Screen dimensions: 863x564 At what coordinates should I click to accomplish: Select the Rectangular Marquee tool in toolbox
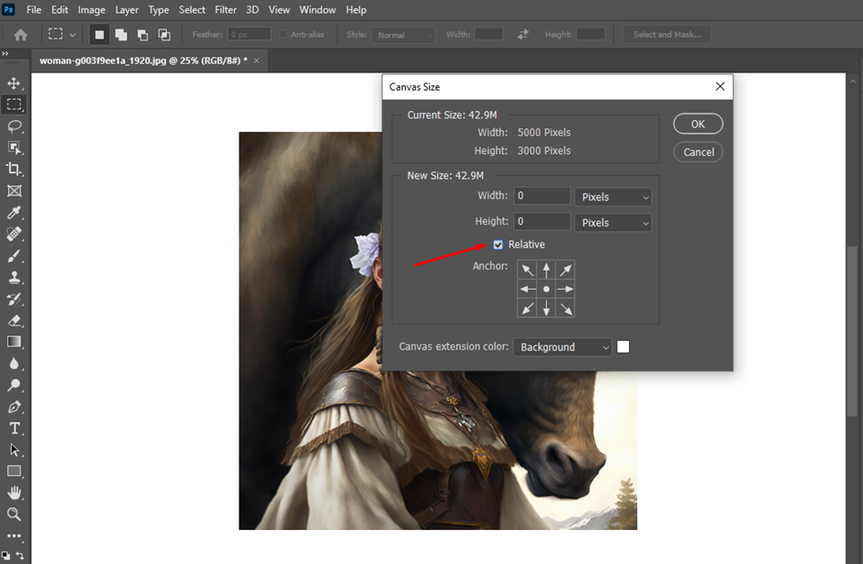14,105
